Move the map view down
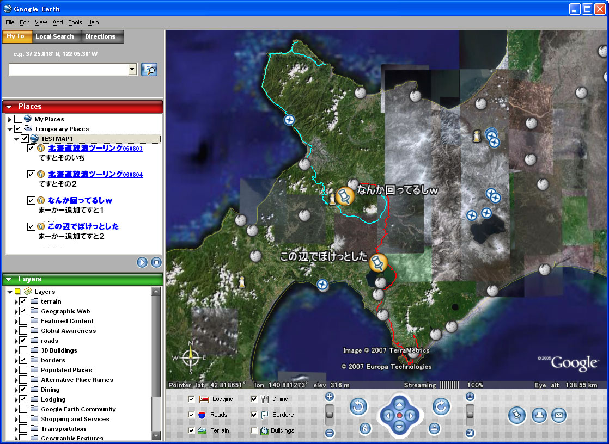The width and height of the screenshot is (609, 444). 400,427
